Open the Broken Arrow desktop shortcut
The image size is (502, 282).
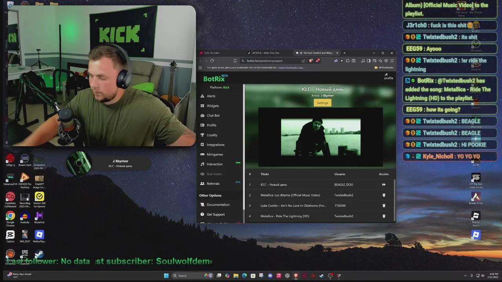click(x=476, y=199)
